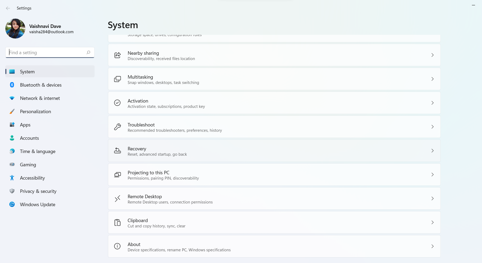Select Personalization from the sidebar
482x263 pixels.
click(x=35, y=112)
